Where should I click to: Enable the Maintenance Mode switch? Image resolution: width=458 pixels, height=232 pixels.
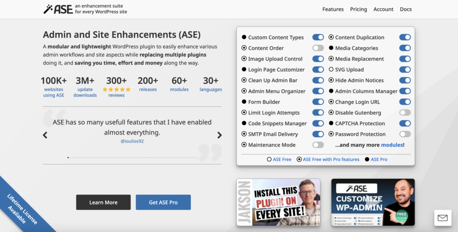pos(318,145)
